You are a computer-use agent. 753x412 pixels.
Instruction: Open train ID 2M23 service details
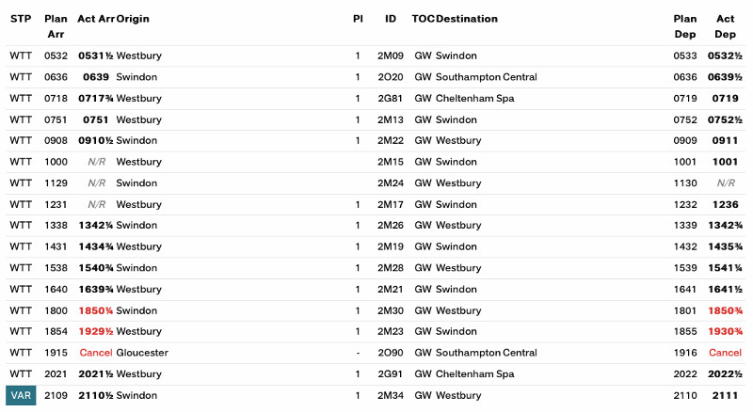click(x=390, y=331)
